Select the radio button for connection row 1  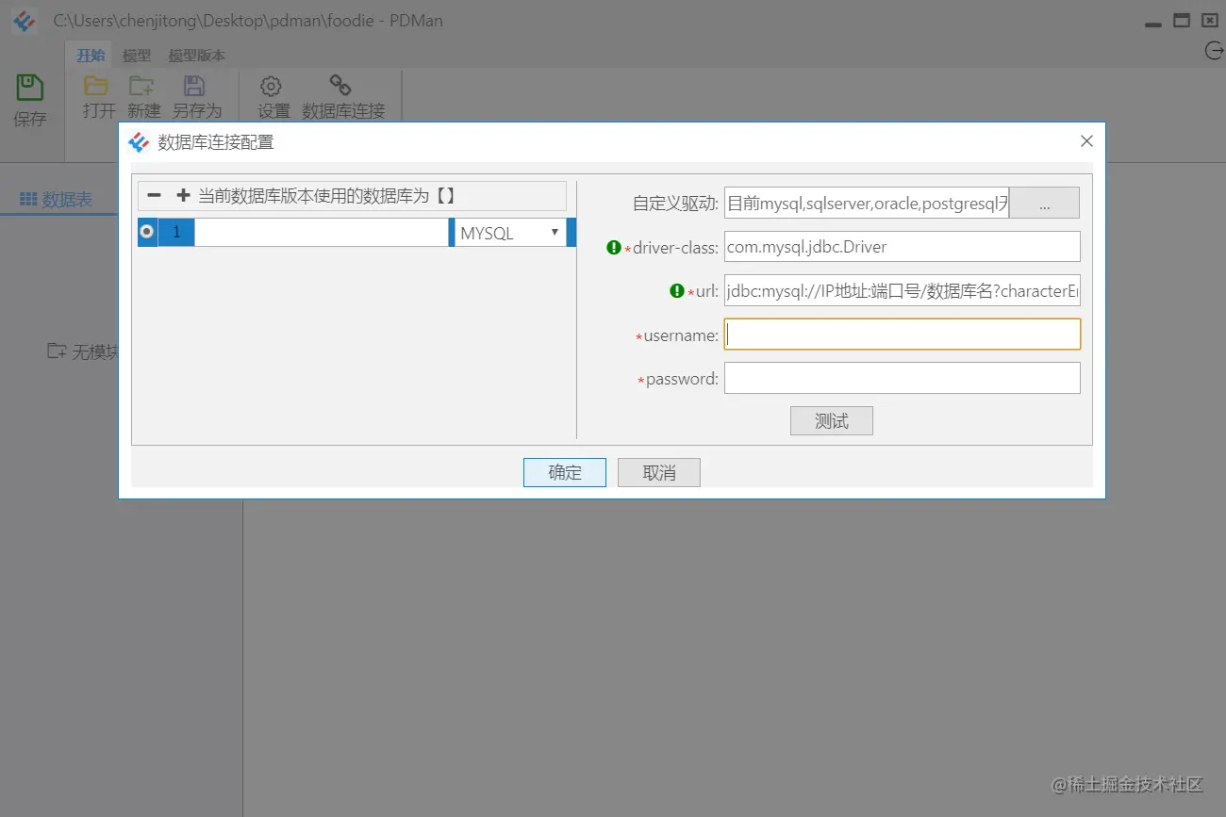point(147,232)
